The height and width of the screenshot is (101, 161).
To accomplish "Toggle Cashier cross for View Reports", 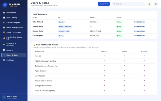I will click(x=104, y=76).
